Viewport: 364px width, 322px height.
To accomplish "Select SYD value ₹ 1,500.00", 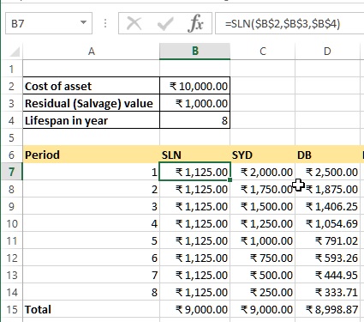I will [x=263, y=206].
